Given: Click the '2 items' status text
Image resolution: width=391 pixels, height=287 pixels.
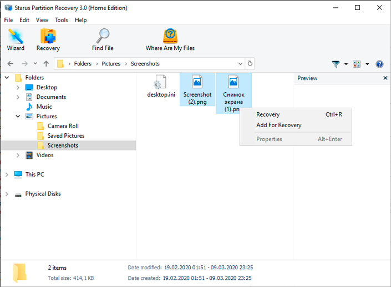Looking at the screenshot, I should [57, 268].
